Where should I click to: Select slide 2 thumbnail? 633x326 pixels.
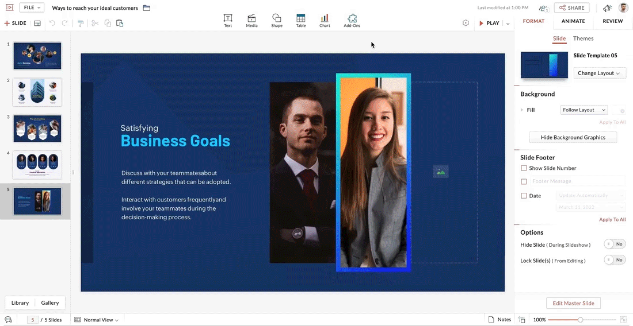(37, 92)
